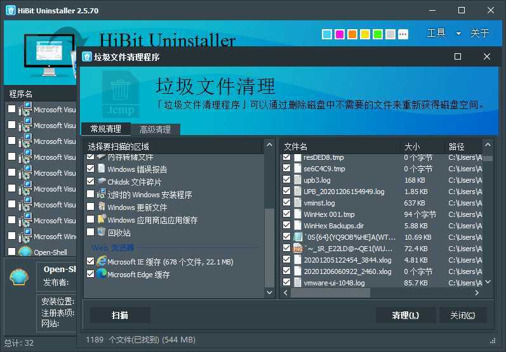Sort by 路径 column header
This screenshot has height=352, width=506.
pyautogui.click(x=463, y=147)
